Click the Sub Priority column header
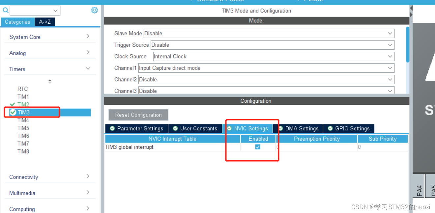Screen dimensions: 435x213 (x=383, y=139)
